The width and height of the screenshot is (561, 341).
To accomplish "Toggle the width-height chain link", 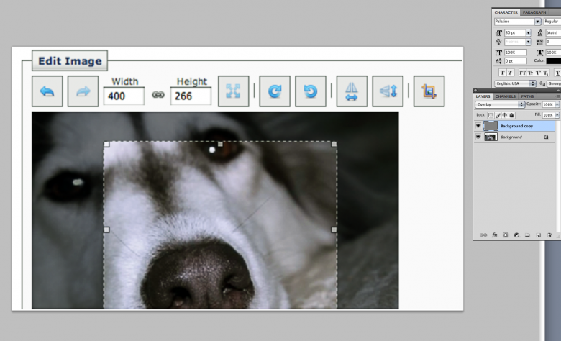I will pos(158,95).
